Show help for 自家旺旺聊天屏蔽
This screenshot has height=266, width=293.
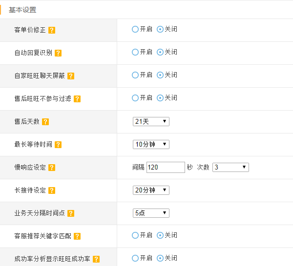click(71, 76)
